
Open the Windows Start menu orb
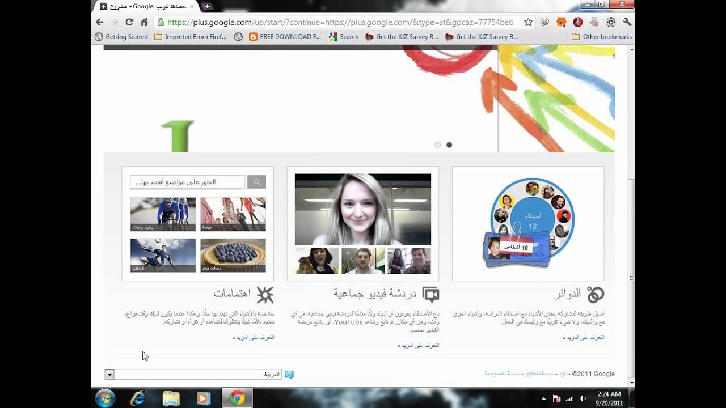(x=105, y=398)
